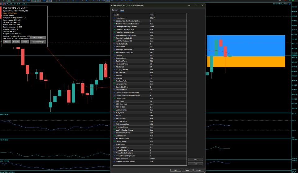Click the Value column header
This screenshot has width=298, height=173.
152,15
